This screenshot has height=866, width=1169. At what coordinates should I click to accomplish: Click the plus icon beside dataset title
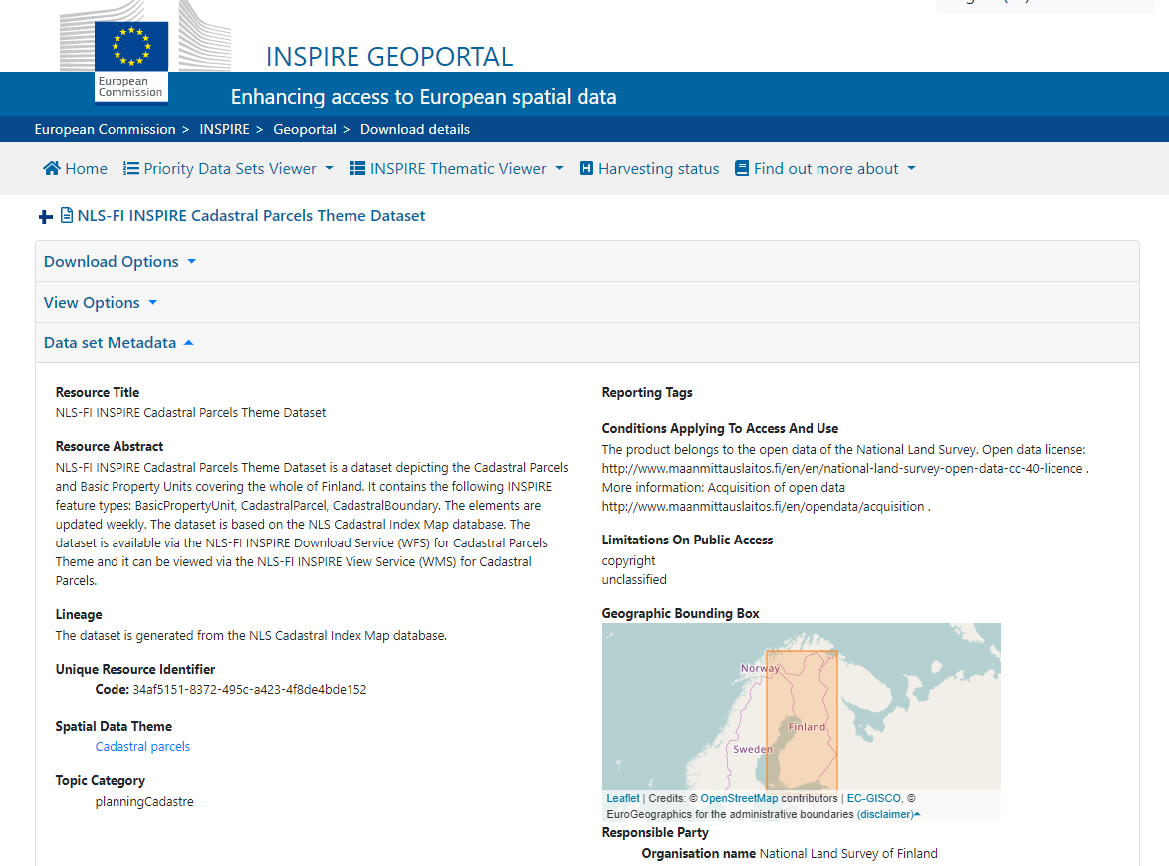[x=45, y=217]
